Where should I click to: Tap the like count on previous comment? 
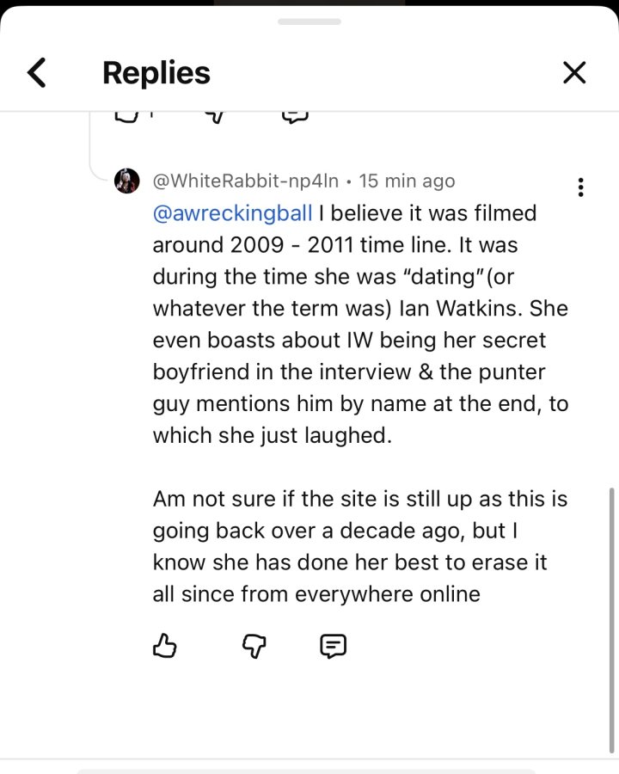(x=151, y=115)
